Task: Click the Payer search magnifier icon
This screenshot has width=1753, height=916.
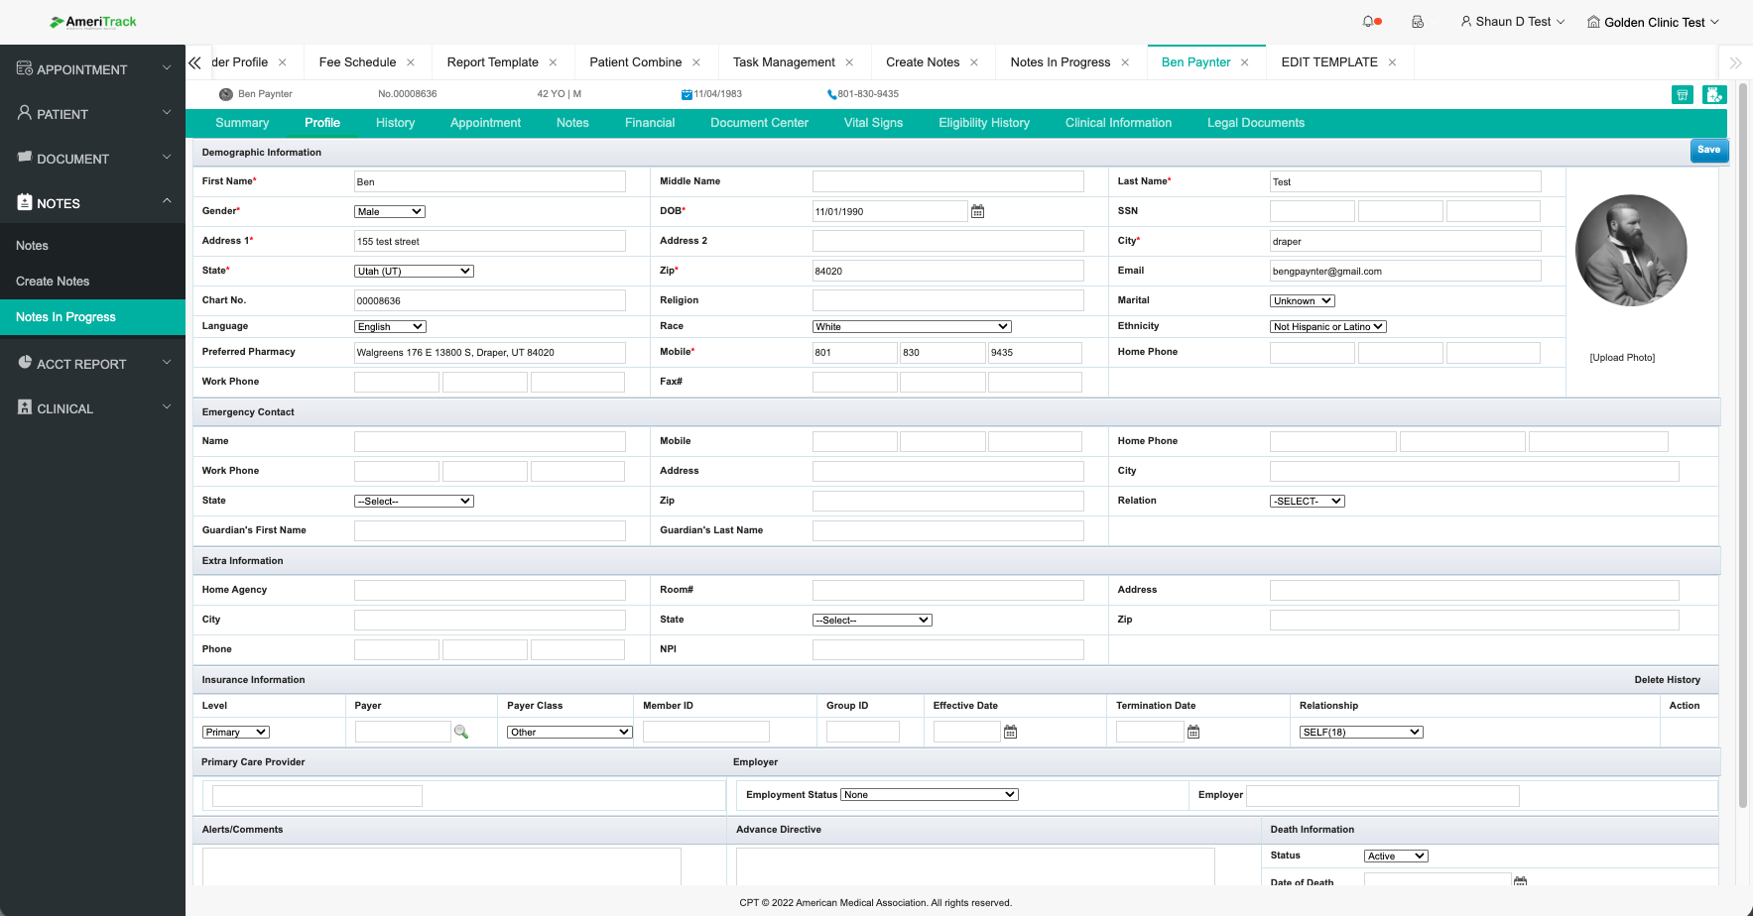Action: [461, 732]
